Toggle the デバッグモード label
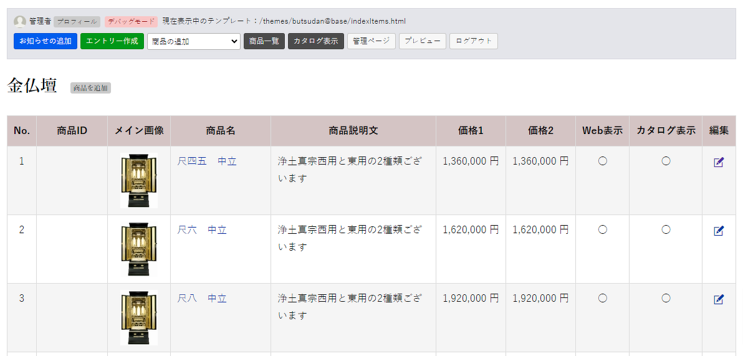The image size is (743, 356). [131, 21]
